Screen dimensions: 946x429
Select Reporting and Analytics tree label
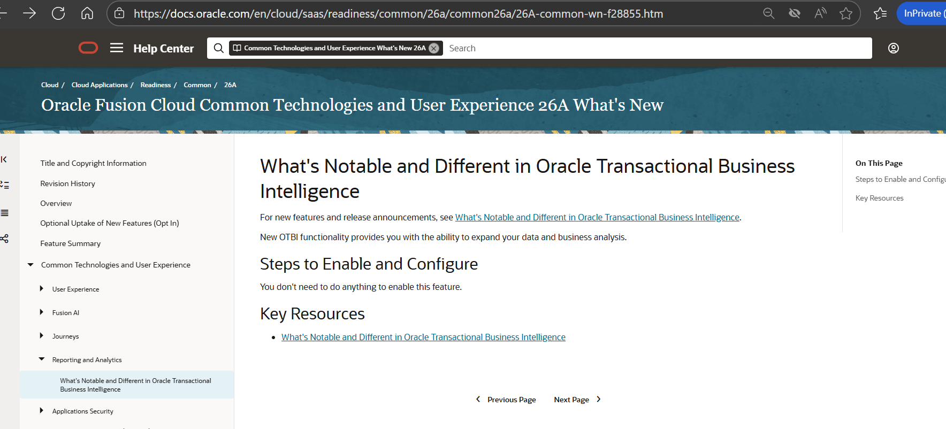(x=87, y=360)
